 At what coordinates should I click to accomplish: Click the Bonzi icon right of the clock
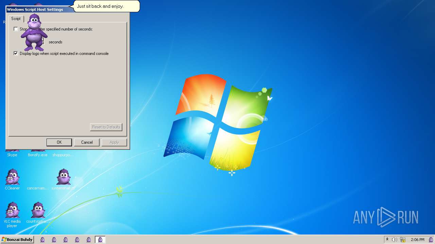tap(431, 240)
